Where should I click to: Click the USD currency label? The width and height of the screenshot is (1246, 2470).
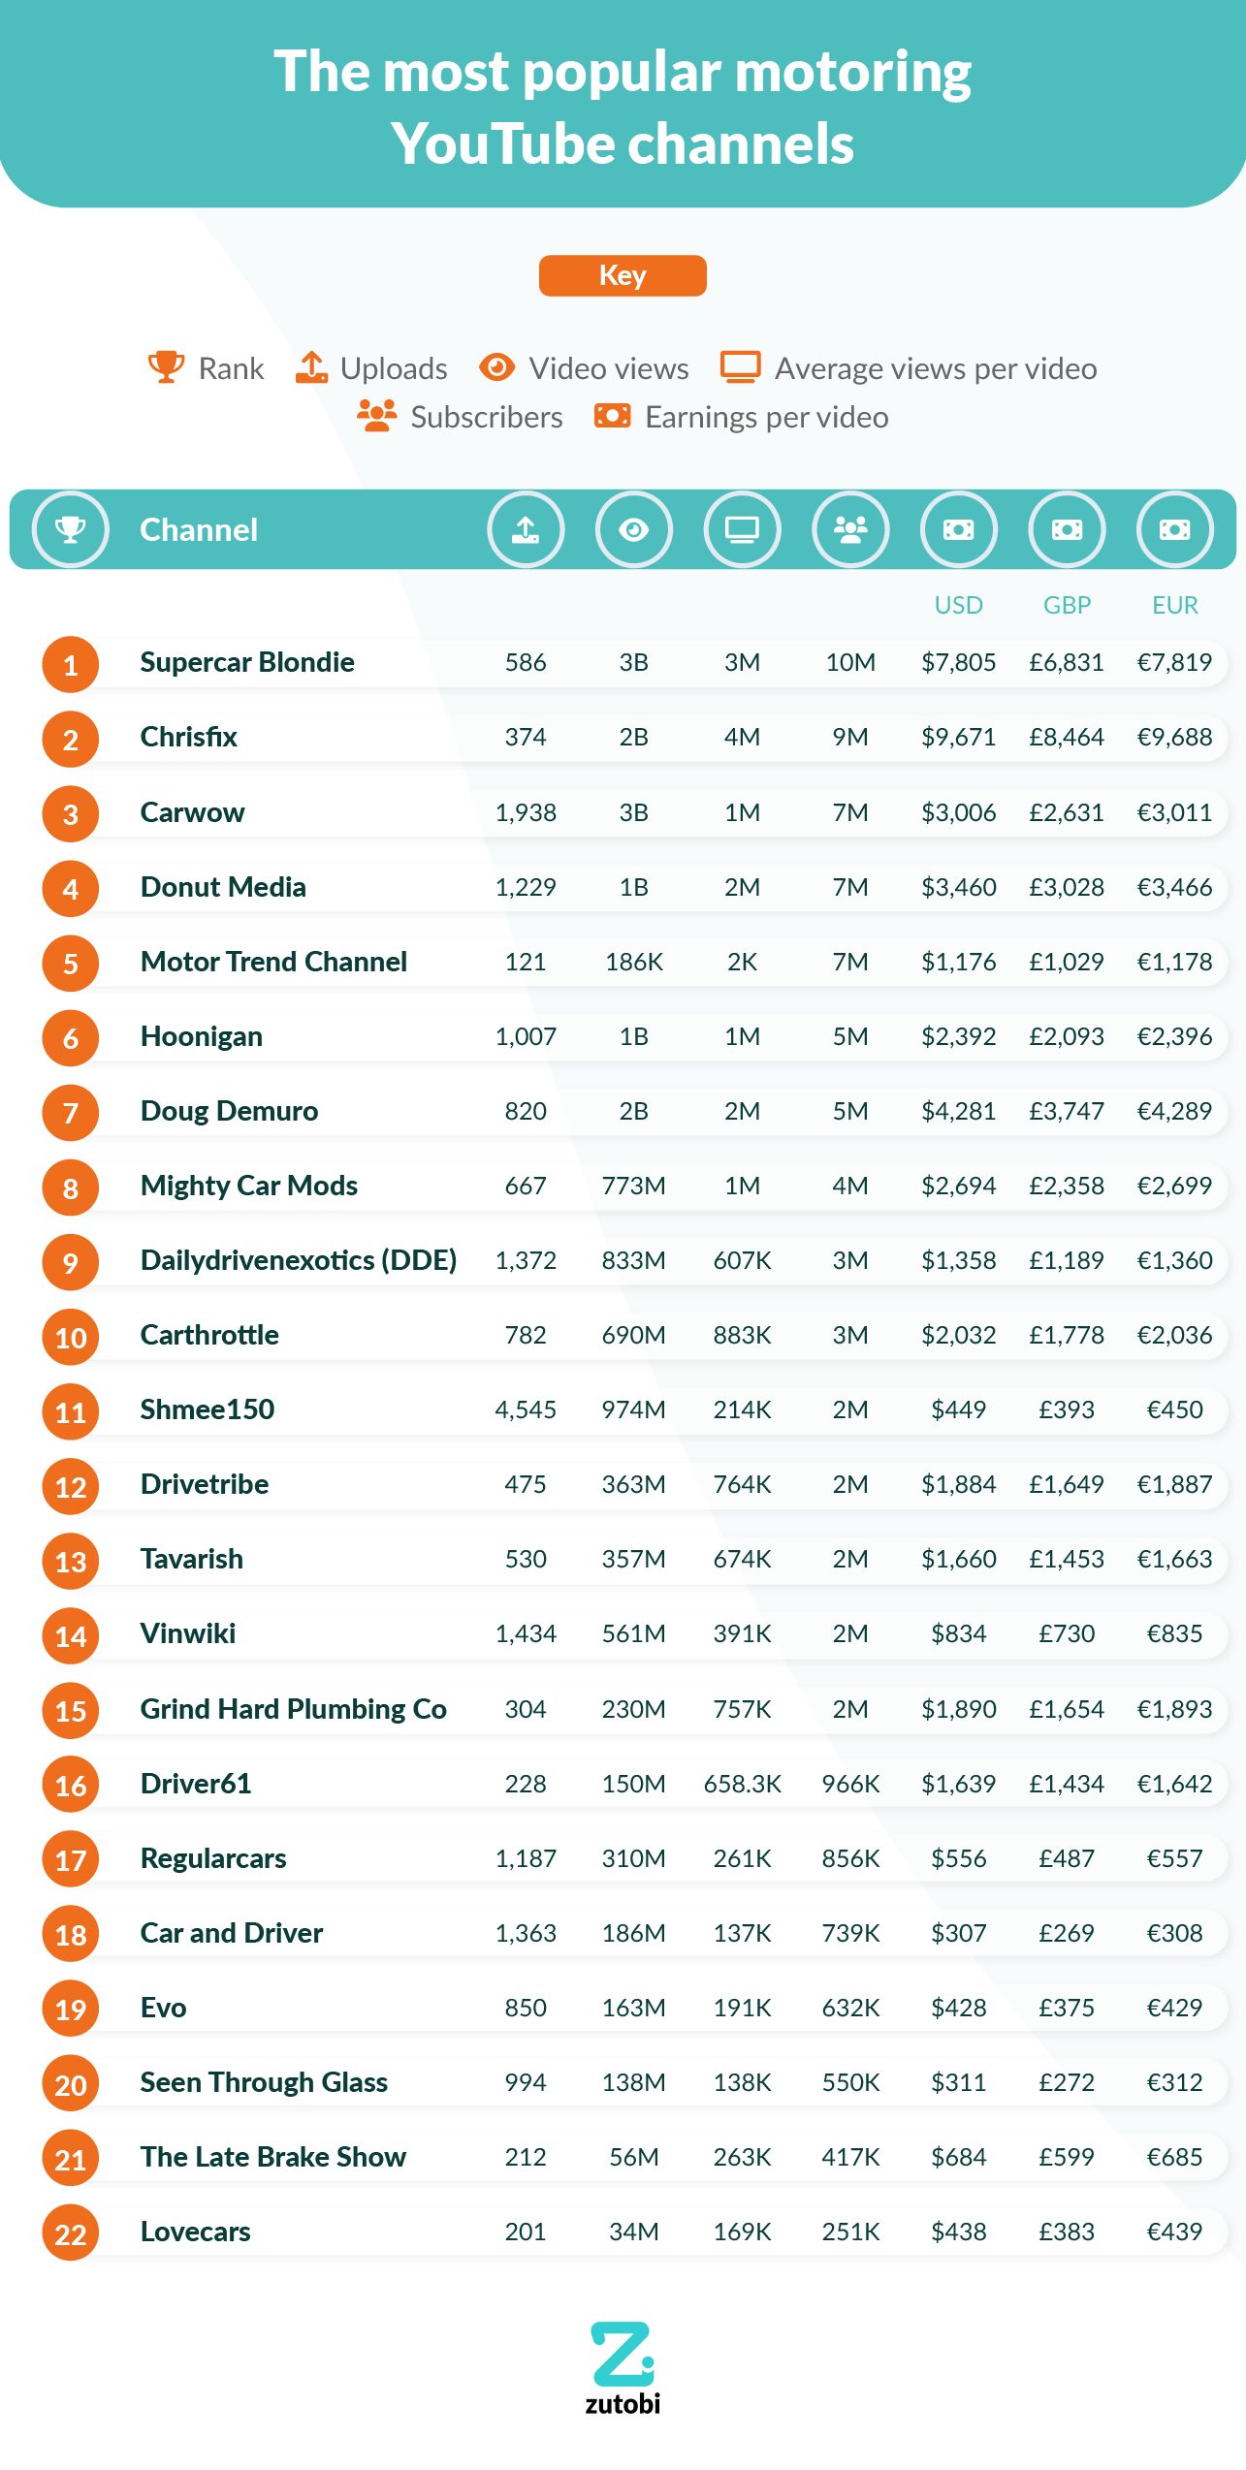click(x=958, y=605)
